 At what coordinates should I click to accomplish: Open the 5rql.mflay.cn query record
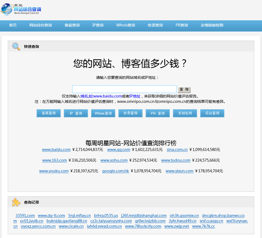coord(79,216)
